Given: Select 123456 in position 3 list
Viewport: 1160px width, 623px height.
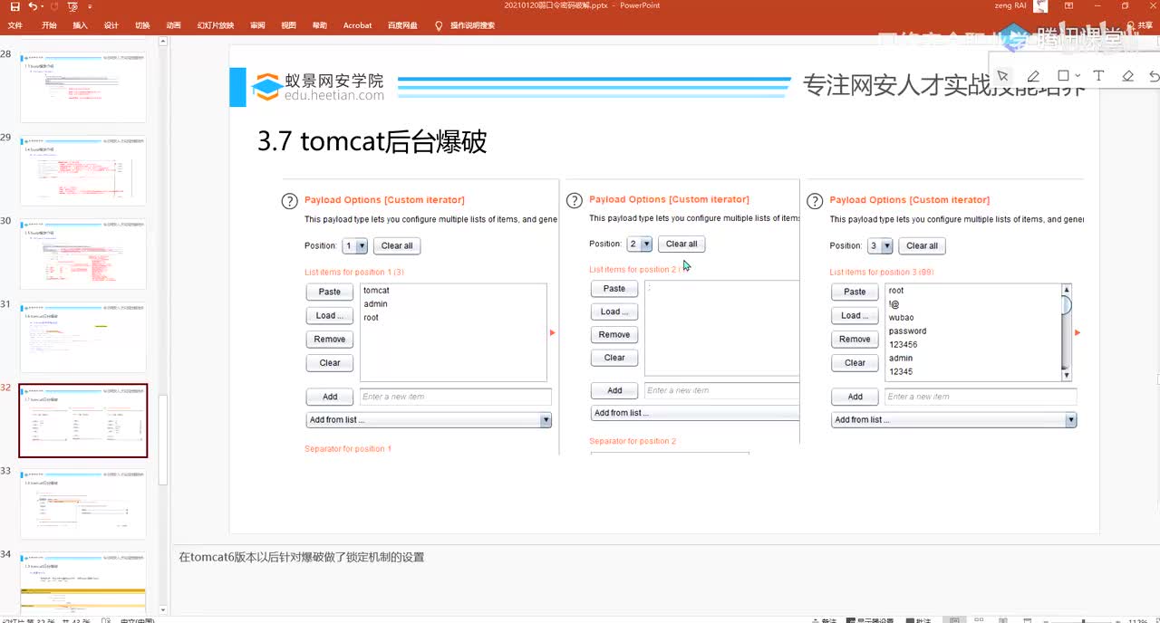Looking at the screenshot, I should 903,345.
